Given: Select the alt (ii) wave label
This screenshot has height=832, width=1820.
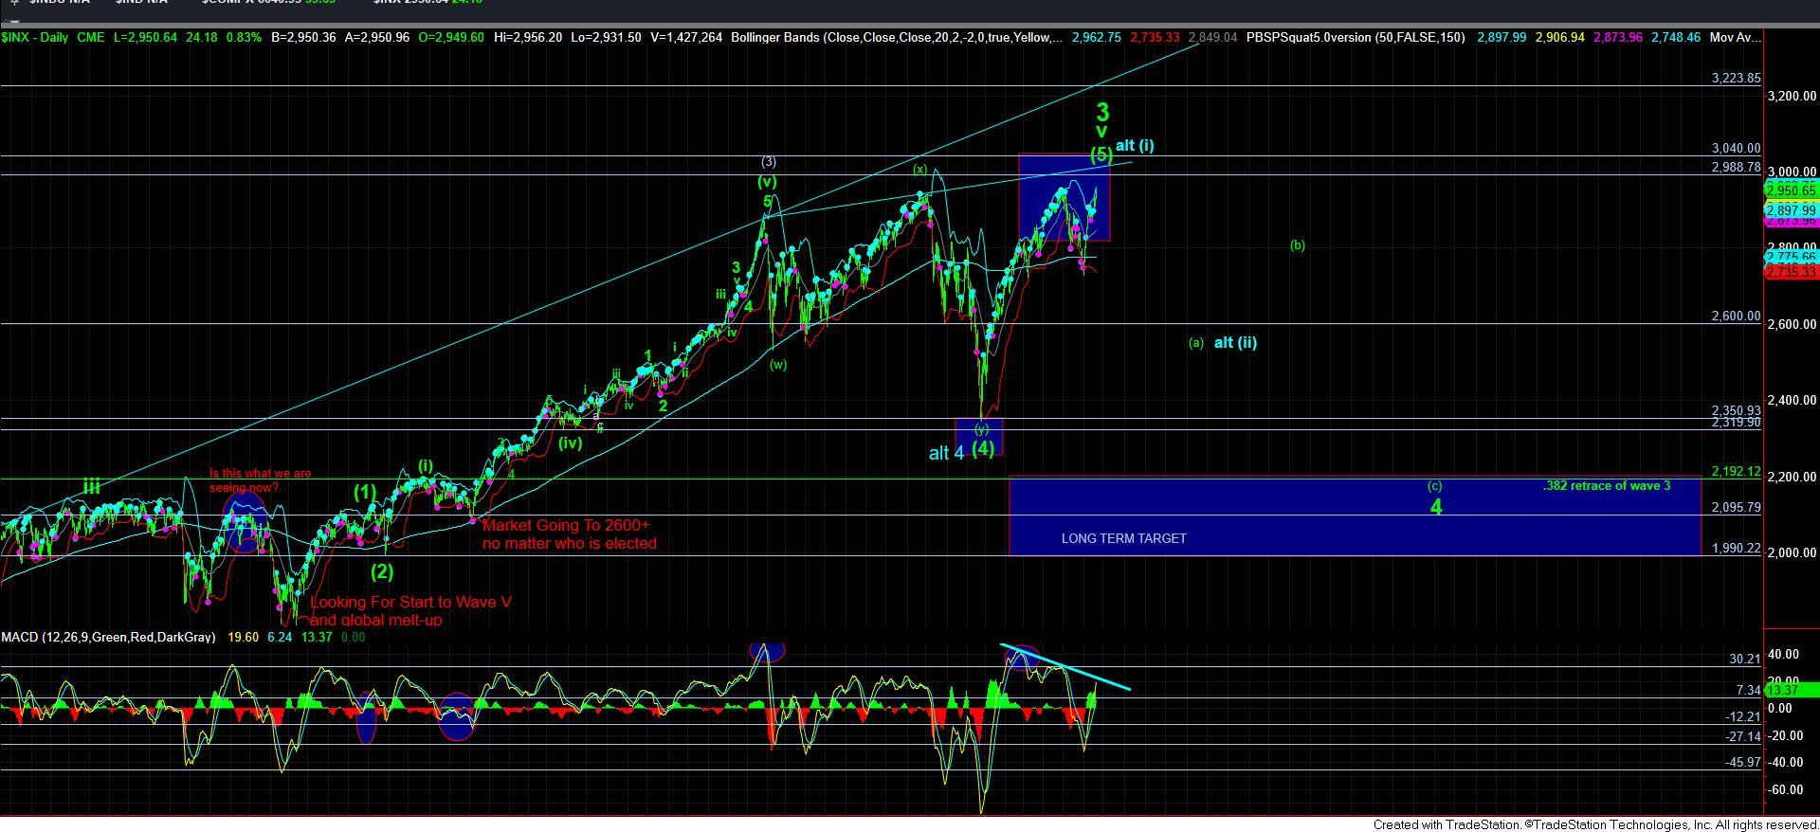Looking at the screenshot, I should click(1235, 343).
